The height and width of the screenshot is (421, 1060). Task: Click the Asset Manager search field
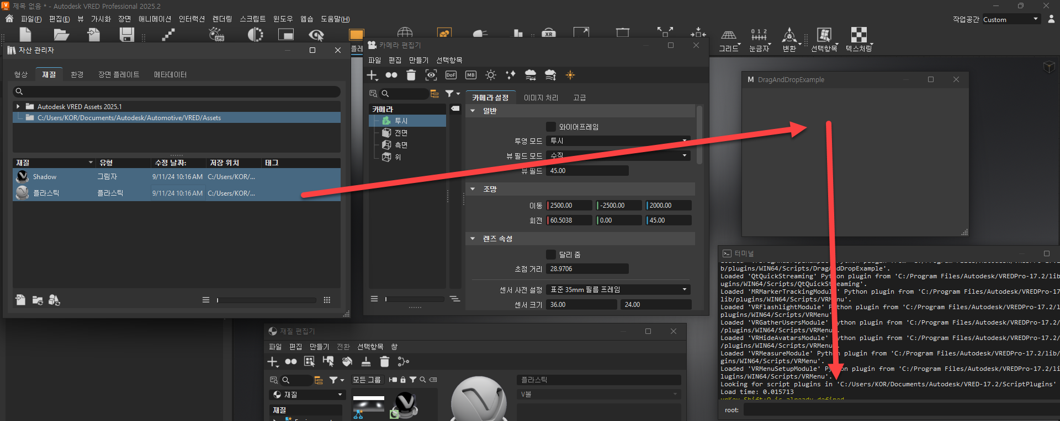[177, 91]
